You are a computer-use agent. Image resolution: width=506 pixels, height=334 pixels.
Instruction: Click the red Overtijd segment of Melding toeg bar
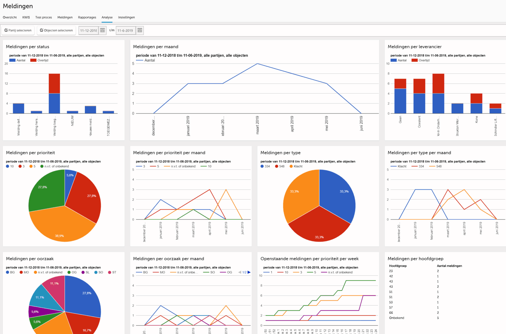point(54,83)
